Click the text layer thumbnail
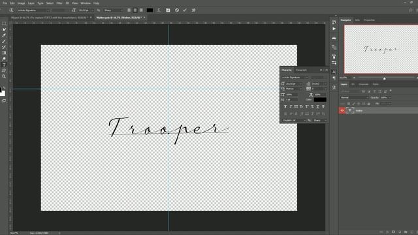Screen dimensions: 418x235 [350, 110]
